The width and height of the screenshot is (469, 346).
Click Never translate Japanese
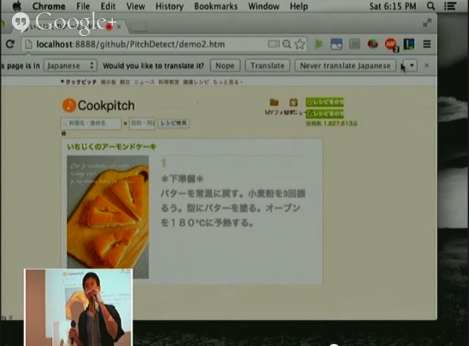(x=345, y=66)
